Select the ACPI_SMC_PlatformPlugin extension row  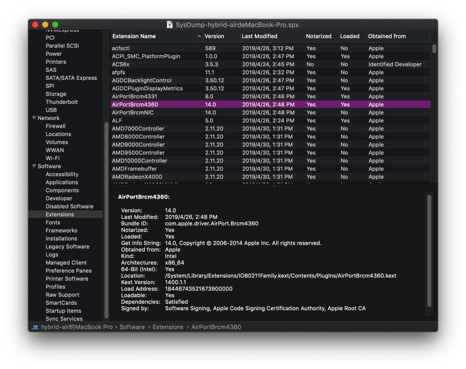pyautogui.click(x=271, y=56)
